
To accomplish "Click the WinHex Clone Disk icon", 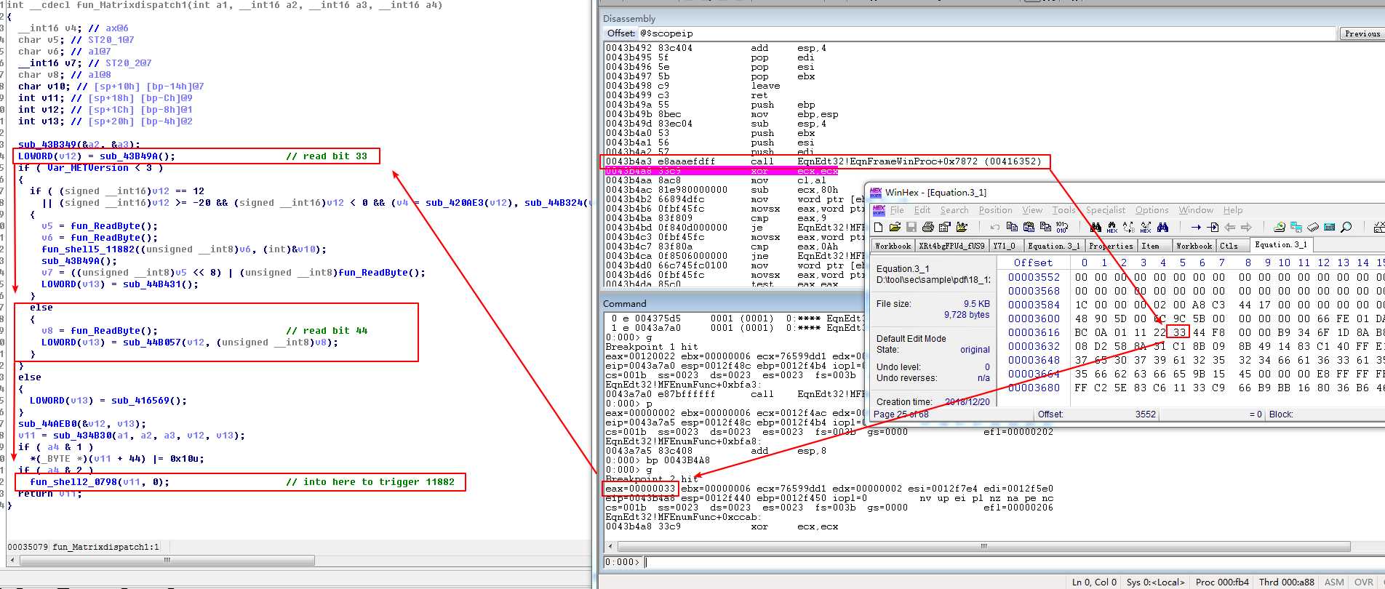I will (1296, 228).
